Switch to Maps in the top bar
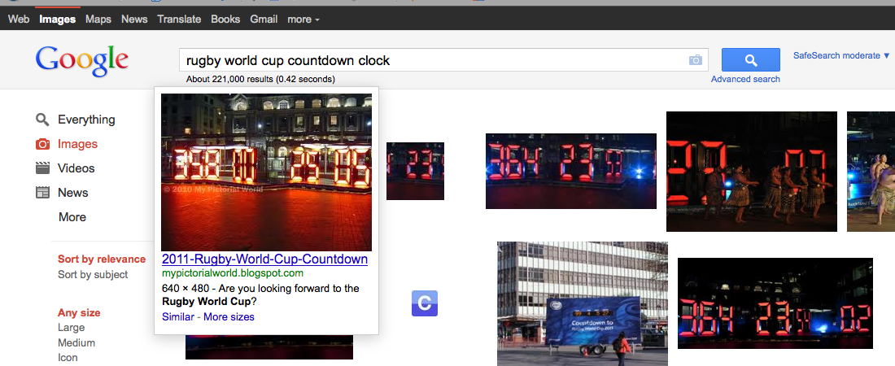The image size is (895, 366). pos(98,19)
